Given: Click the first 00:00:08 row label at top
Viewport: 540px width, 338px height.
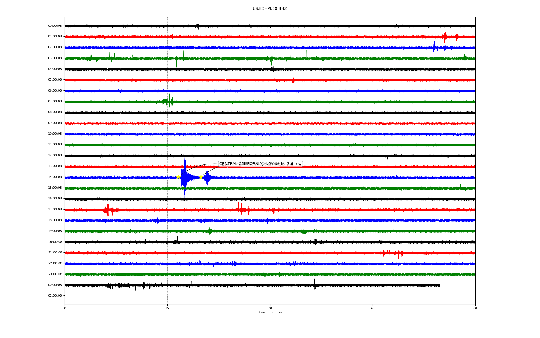Looking at the screenshot, I should (55, 26).
